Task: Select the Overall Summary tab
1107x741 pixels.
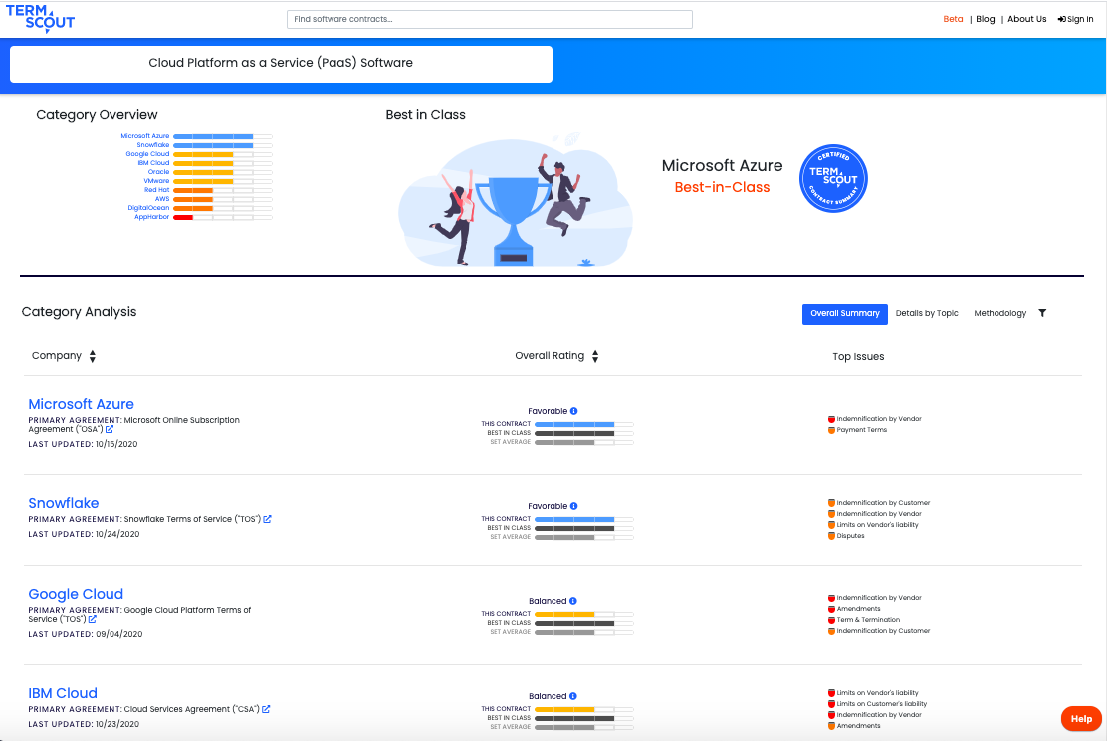Action: (845, 314)
